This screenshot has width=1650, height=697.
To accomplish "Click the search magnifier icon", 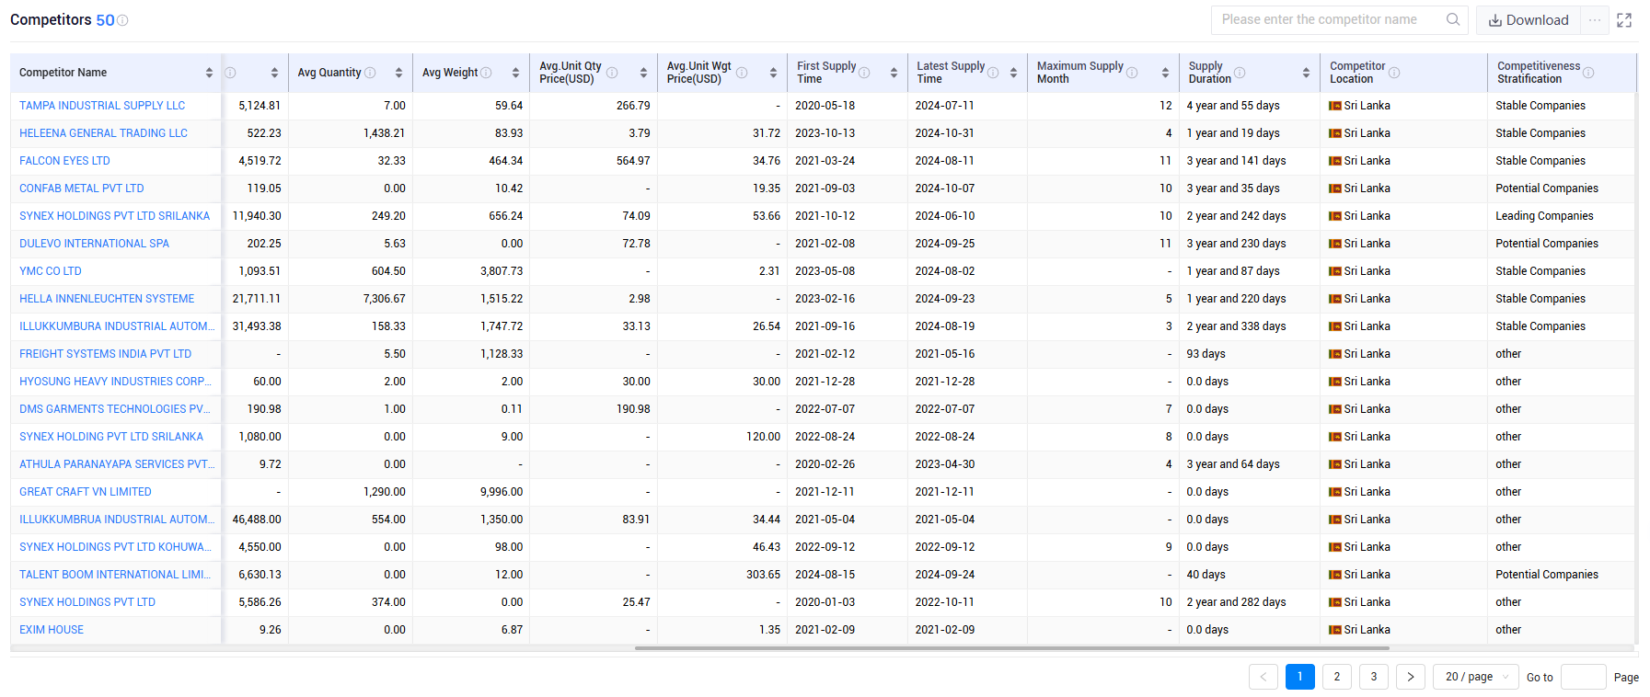I will 1453,19.
